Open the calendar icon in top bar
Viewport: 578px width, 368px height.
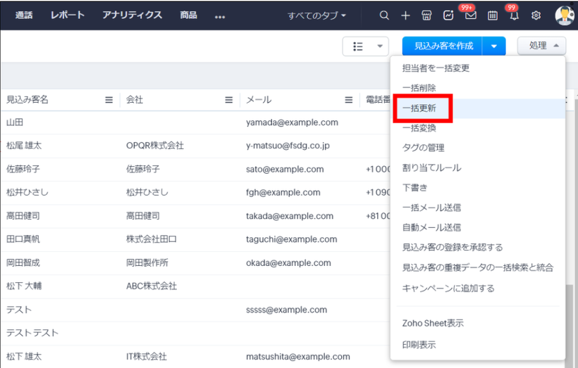(492, 15)
